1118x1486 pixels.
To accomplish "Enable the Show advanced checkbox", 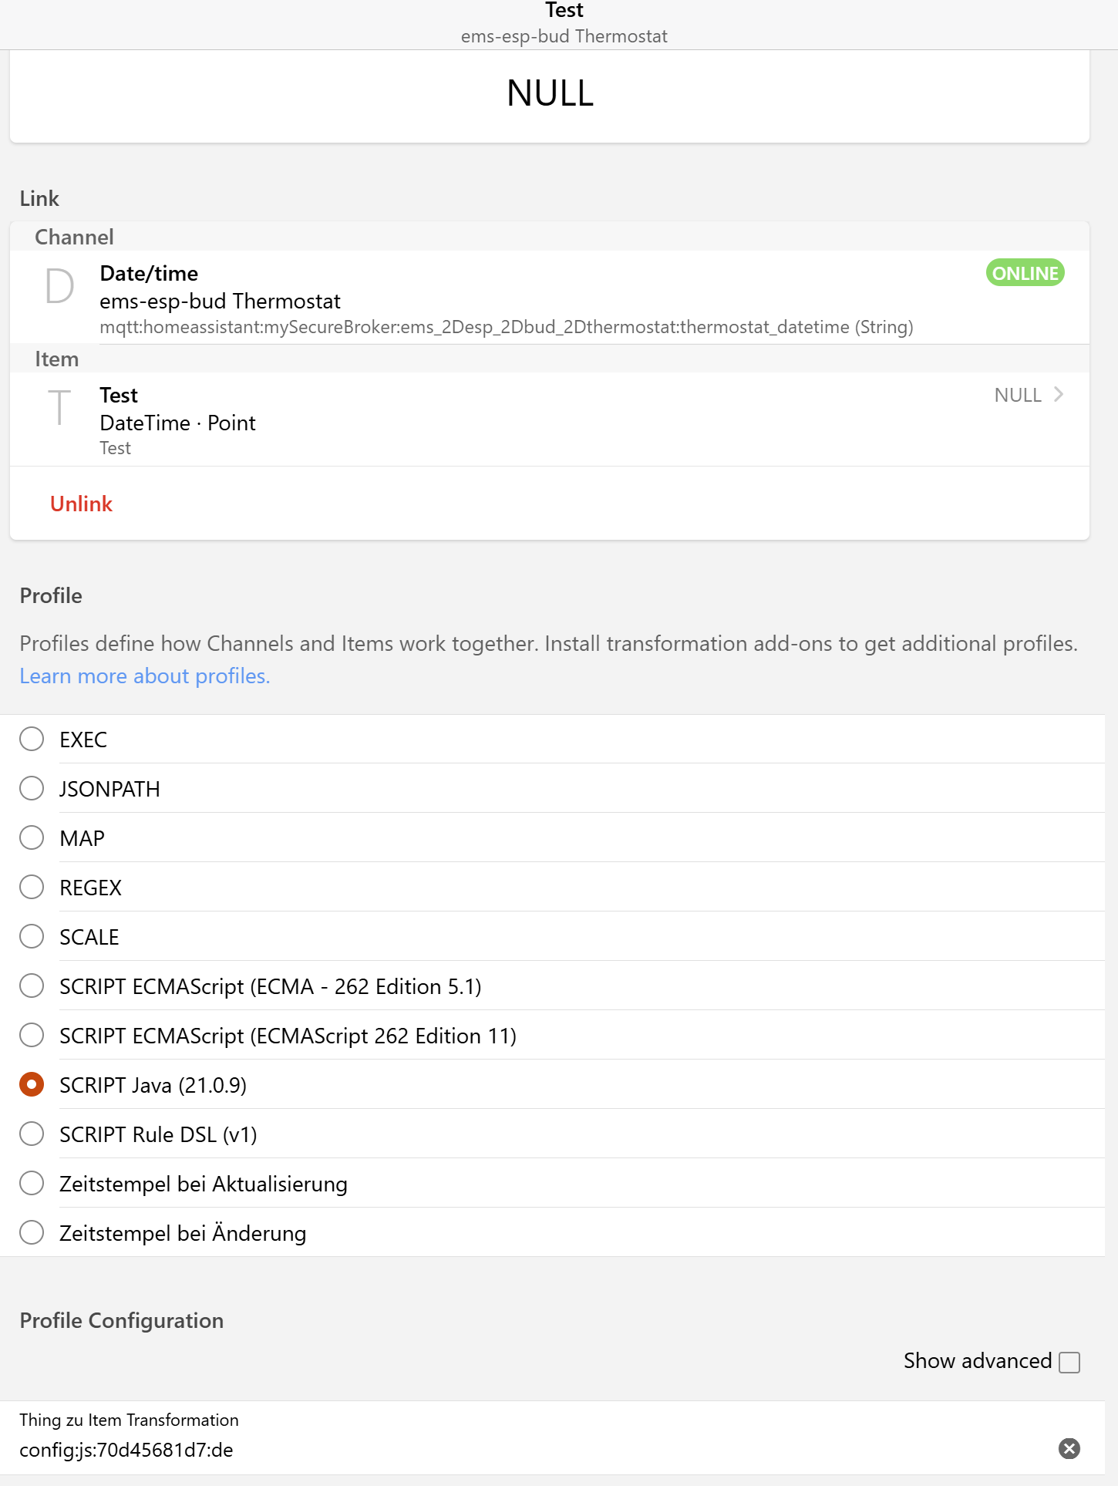I will [1069, 1363].
